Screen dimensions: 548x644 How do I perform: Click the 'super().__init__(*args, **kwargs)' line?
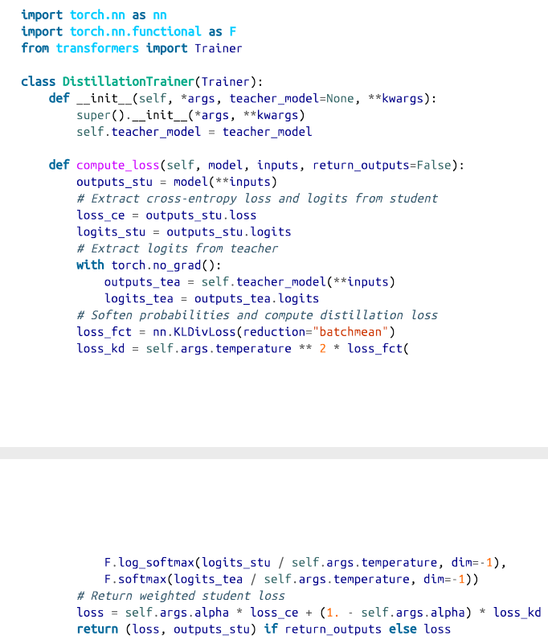click(x=191, y=116)
